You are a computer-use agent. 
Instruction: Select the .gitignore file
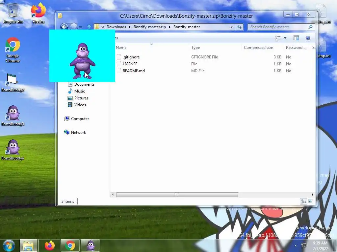coord(131,57)
